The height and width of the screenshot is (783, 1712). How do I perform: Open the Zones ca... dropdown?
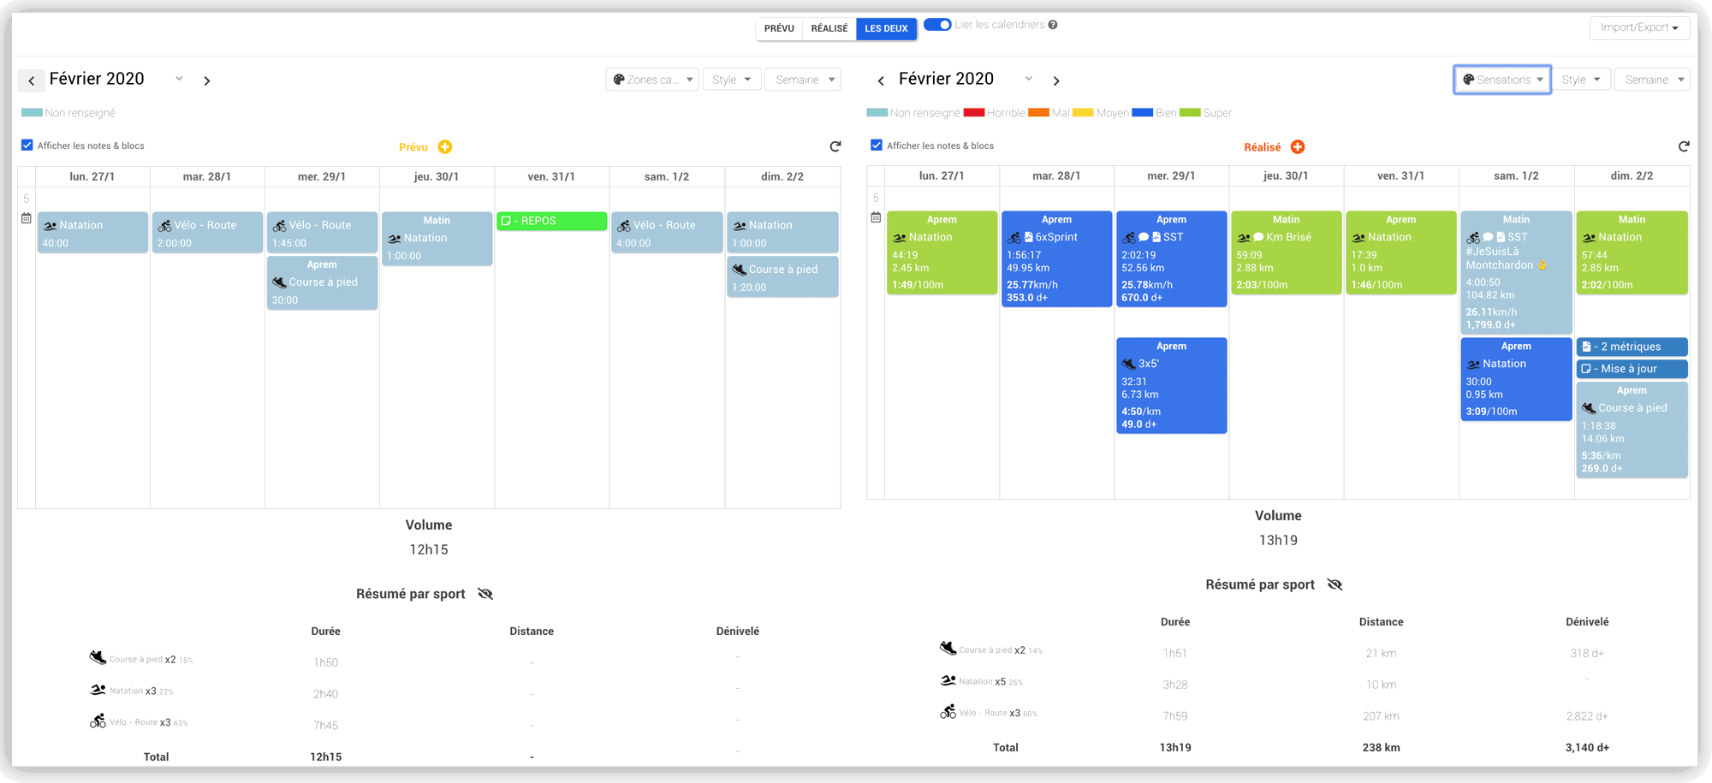coord(652,79)
